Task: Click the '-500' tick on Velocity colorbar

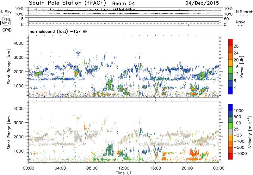Action: [x=239, y=147]
